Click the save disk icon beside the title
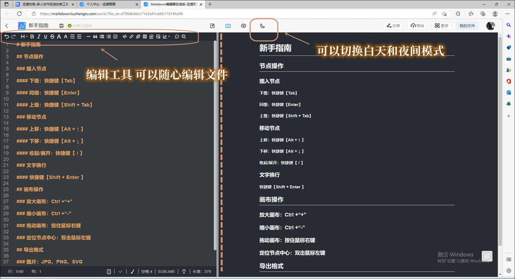This screenshot has width=515, height=279. 61,26
